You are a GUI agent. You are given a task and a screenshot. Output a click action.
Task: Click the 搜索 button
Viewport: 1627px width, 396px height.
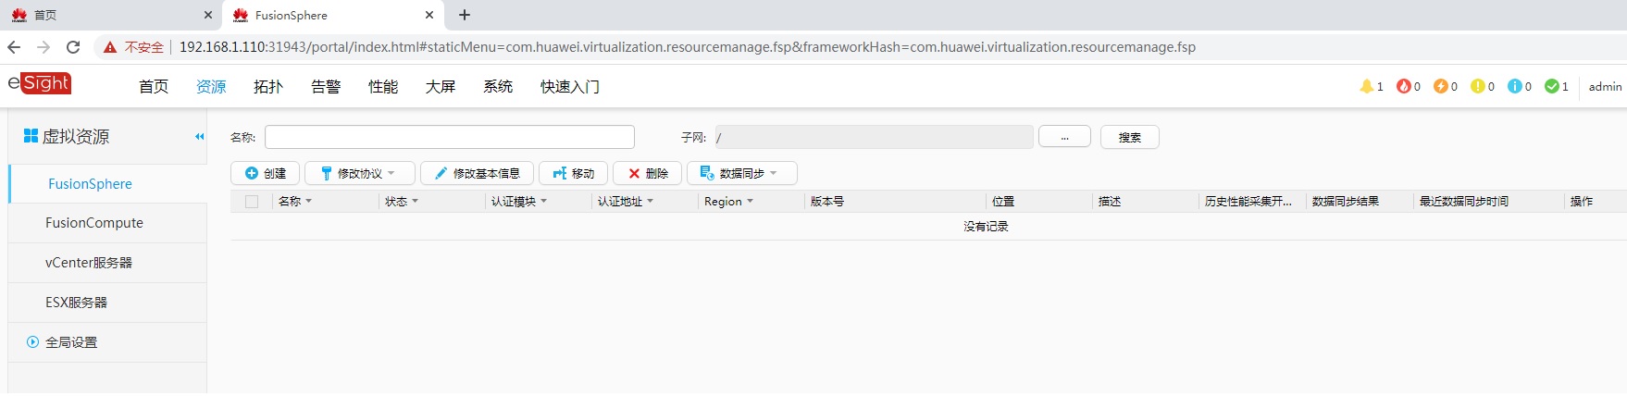click(1130, 137)
